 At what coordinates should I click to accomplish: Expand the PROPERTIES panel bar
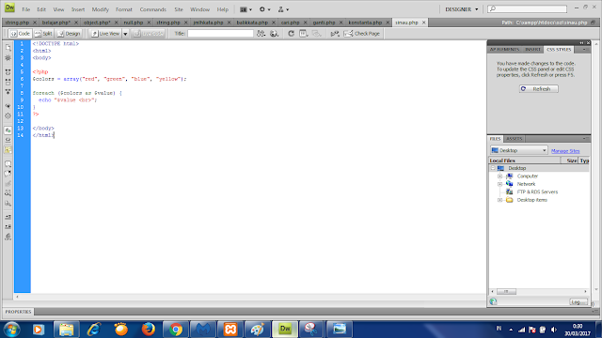point(18,312)
